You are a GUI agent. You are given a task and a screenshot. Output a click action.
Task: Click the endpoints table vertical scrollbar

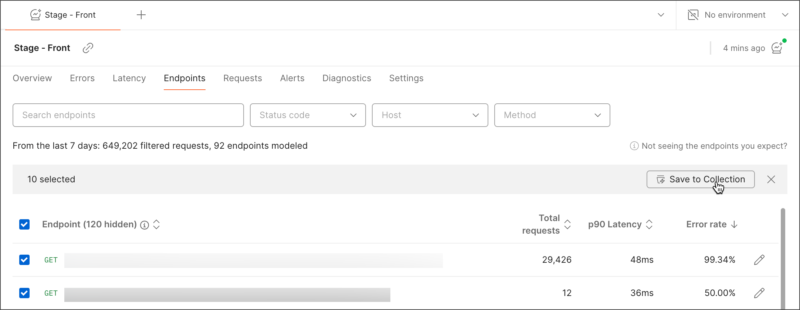click(x=783, y=258)
